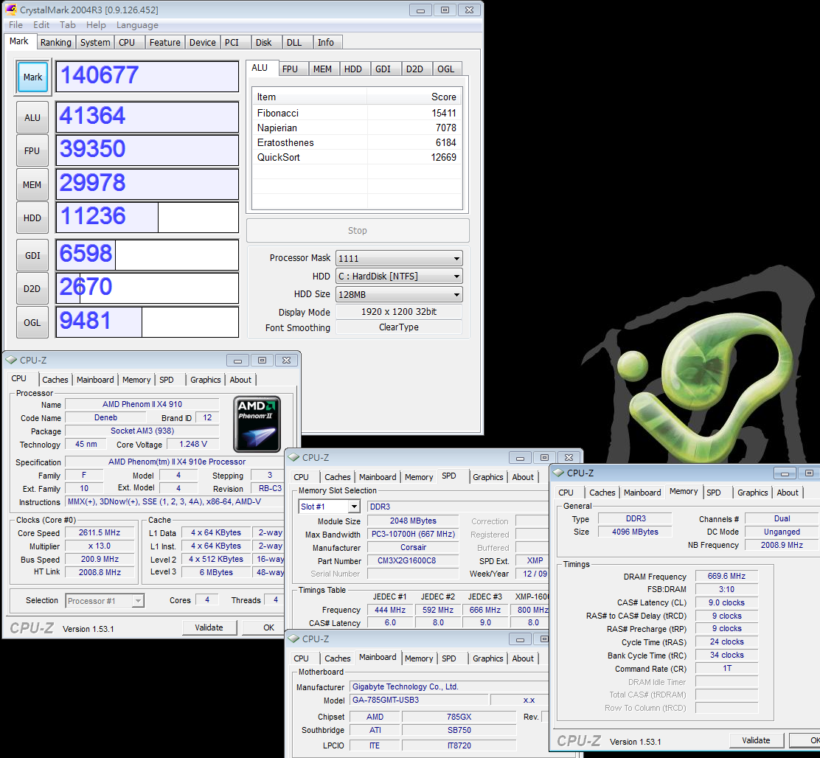Click the AMD Phenom II processor logo
This screenshot has width=820, height=758.
coord(257,424)
